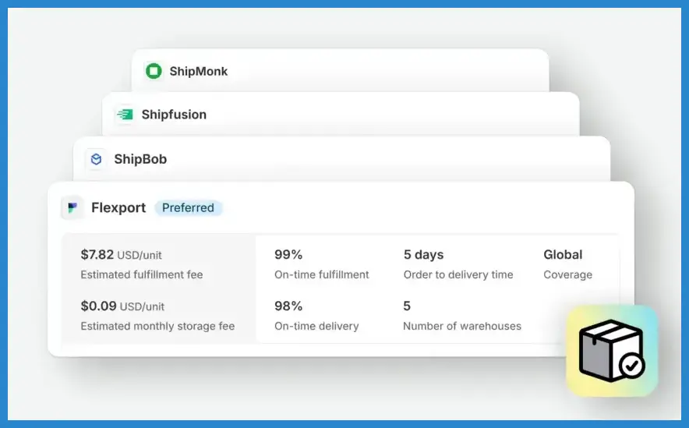Screen dimensions: 689x428
Task: Click the Shipfusion green logo icon
Action: (125, 115)
